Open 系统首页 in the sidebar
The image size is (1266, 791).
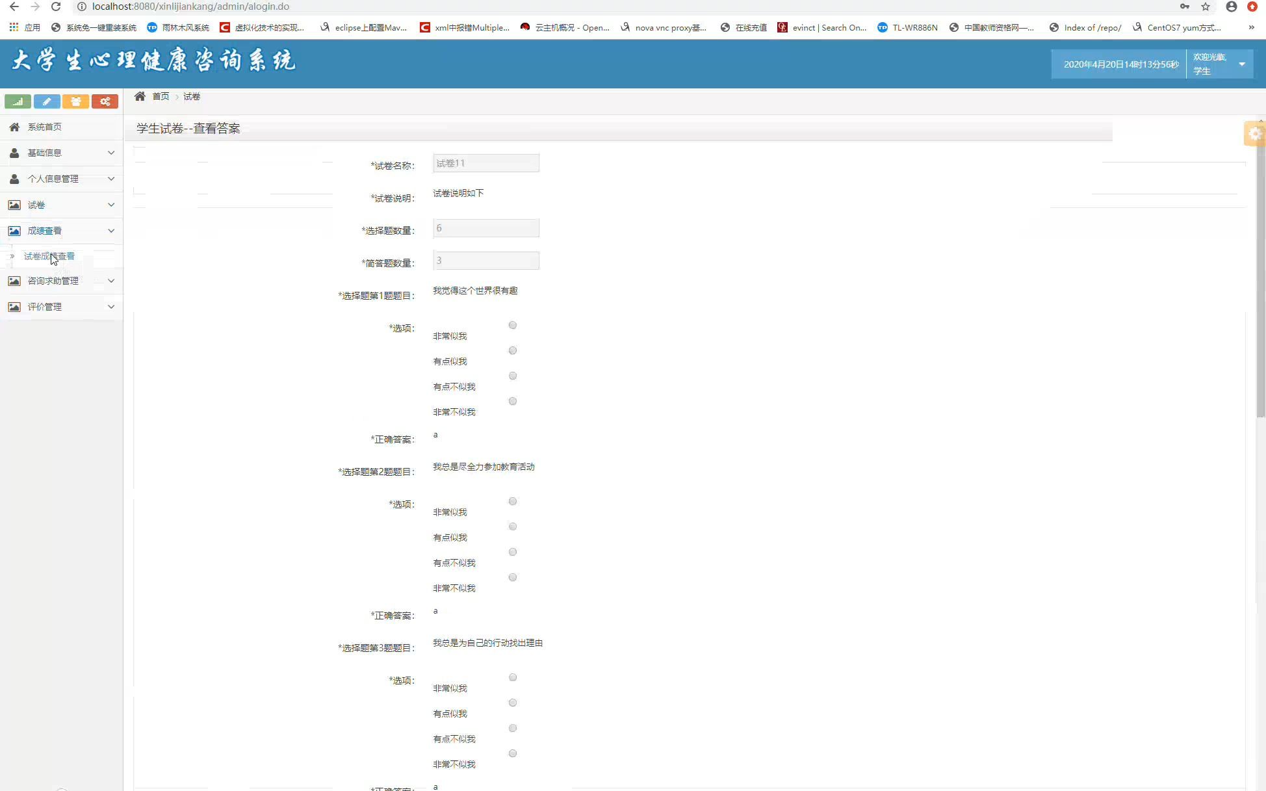61,127
